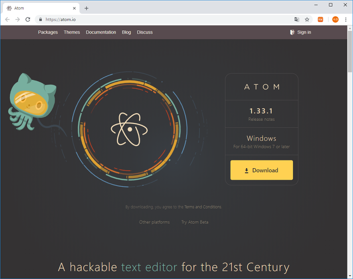Click the 'text editor' words in the headline
This screenshot has height=279, width=353.
tap(149, 267)
